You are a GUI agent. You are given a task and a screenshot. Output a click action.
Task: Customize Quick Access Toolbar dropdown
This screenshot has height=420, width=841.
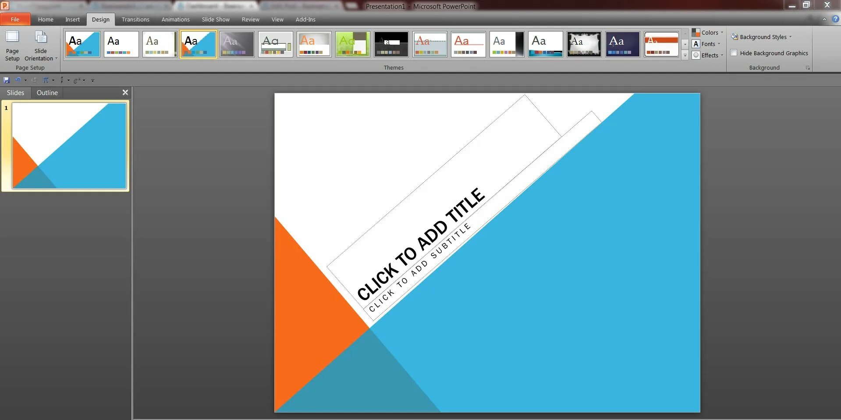[92, 80]
